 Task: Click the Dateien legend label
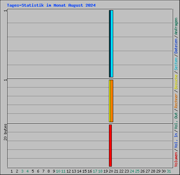[x=176, y=46]
